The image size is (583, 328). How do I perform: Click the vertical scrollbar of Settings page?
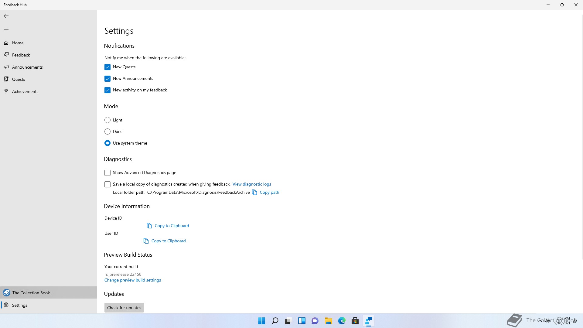(x=582, y=137)
